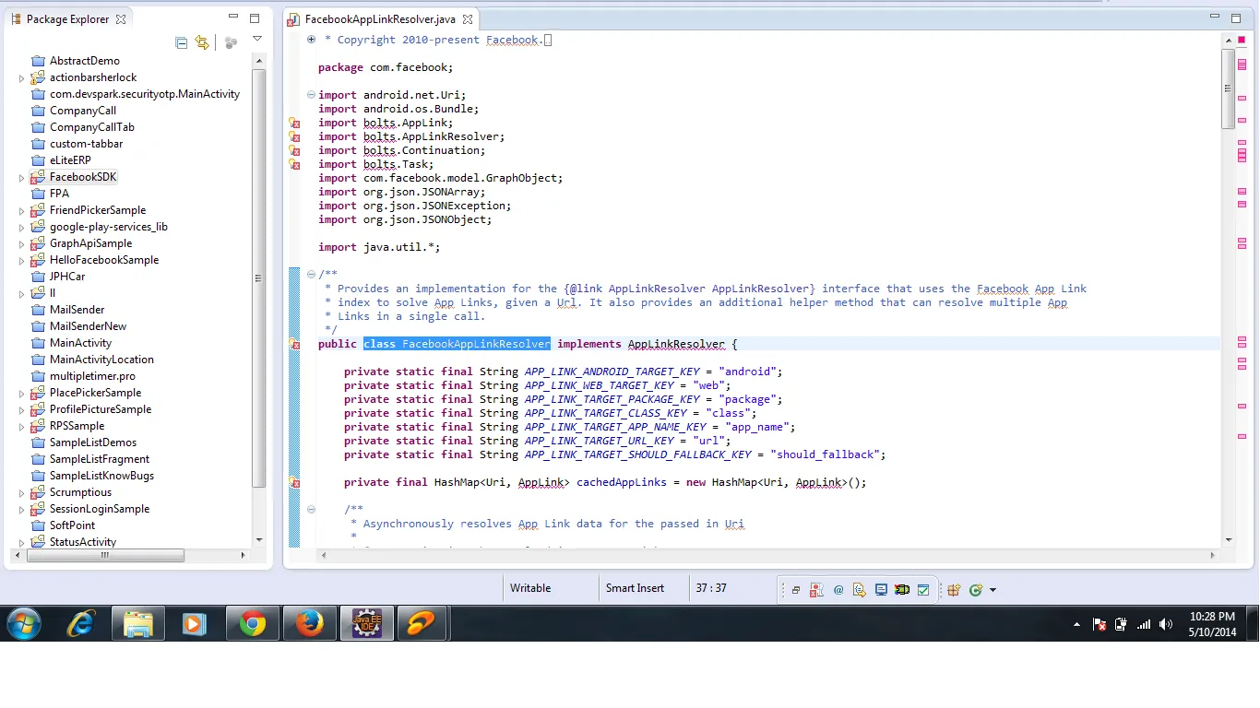The width and height of the screenshot is (1260, 708).
Task: Collapse the import statements fold
Action: [311, 95]
